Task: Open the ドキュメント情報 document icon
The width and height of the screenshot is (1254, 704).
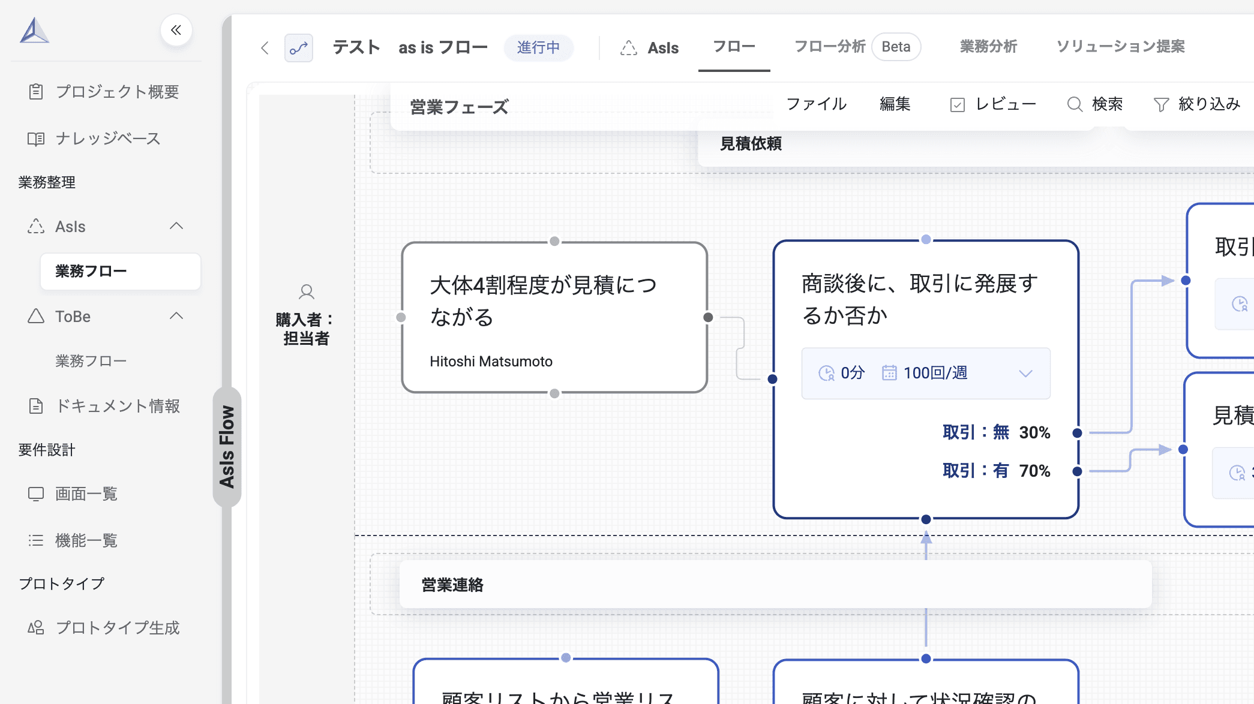Action: tap(37, 406)
